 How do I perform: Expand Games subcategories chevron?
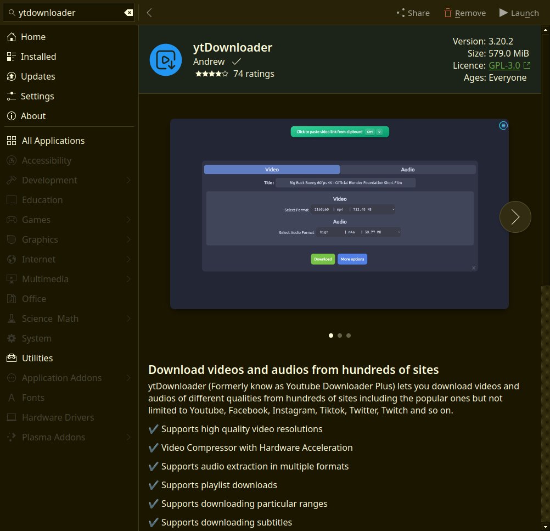tap(128, 220)
